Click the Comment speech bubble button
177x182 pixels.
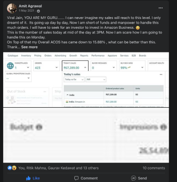tap(86, 178)
